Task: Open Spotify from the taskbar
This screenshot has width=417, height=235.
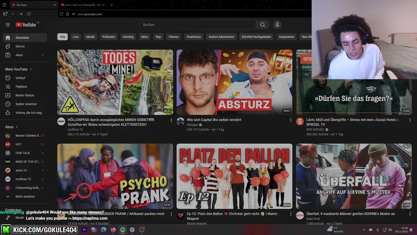Action: pyautogui.click(x=122, y=230)
